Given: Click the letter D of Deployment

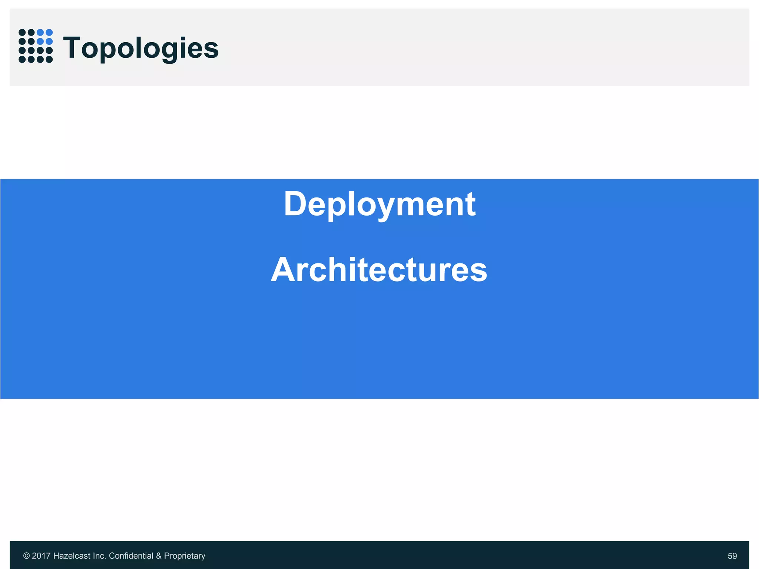Looking at the screenshot, I should coord(295,204).
